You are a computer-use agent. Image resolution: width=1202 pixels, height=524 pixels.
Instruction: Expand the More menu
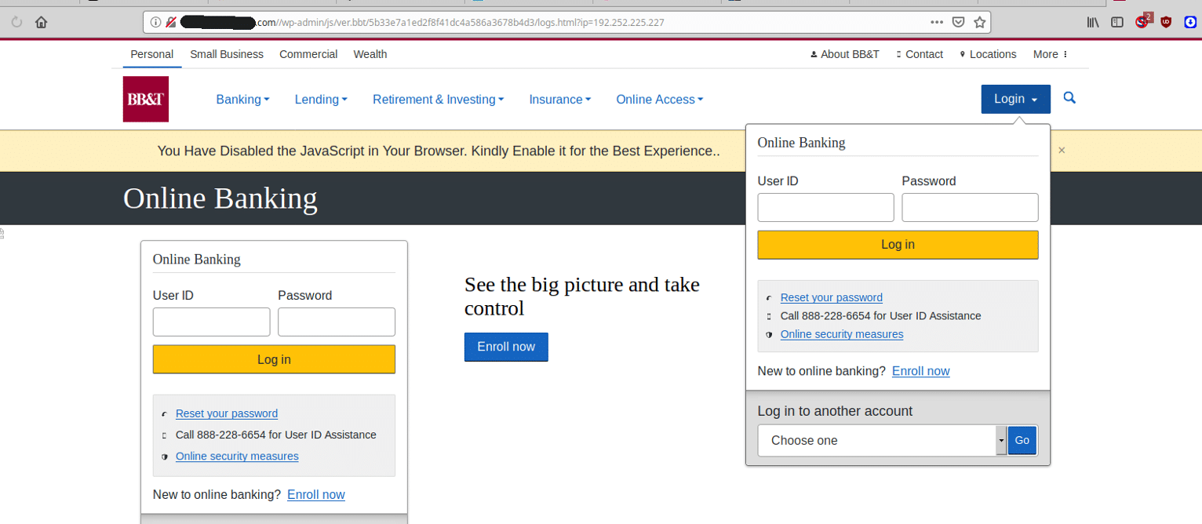(1051, 54)
